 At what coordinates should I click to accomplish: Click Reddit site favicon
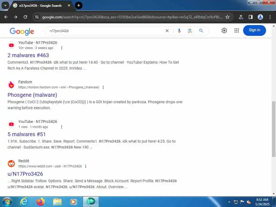pos(11,164)
